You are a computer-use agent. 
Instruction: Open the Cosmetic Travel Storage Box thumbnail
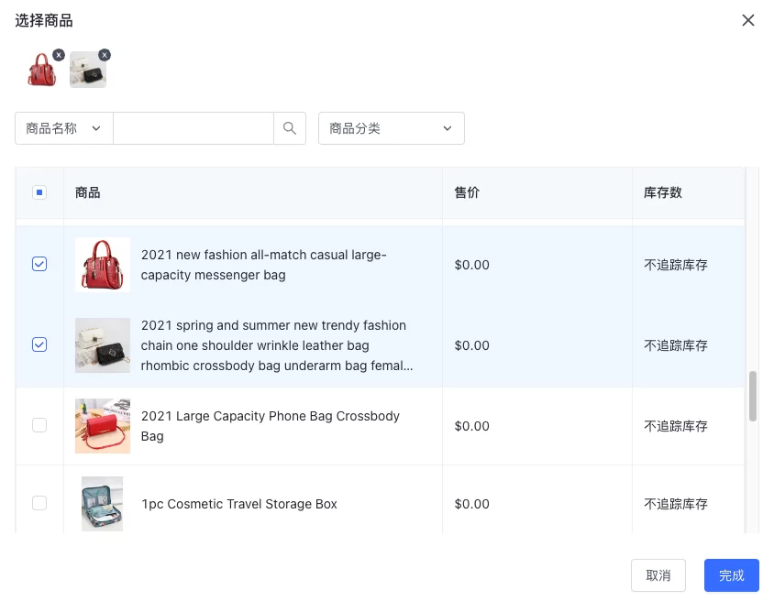pyautogui.click(x=102, y=503)
